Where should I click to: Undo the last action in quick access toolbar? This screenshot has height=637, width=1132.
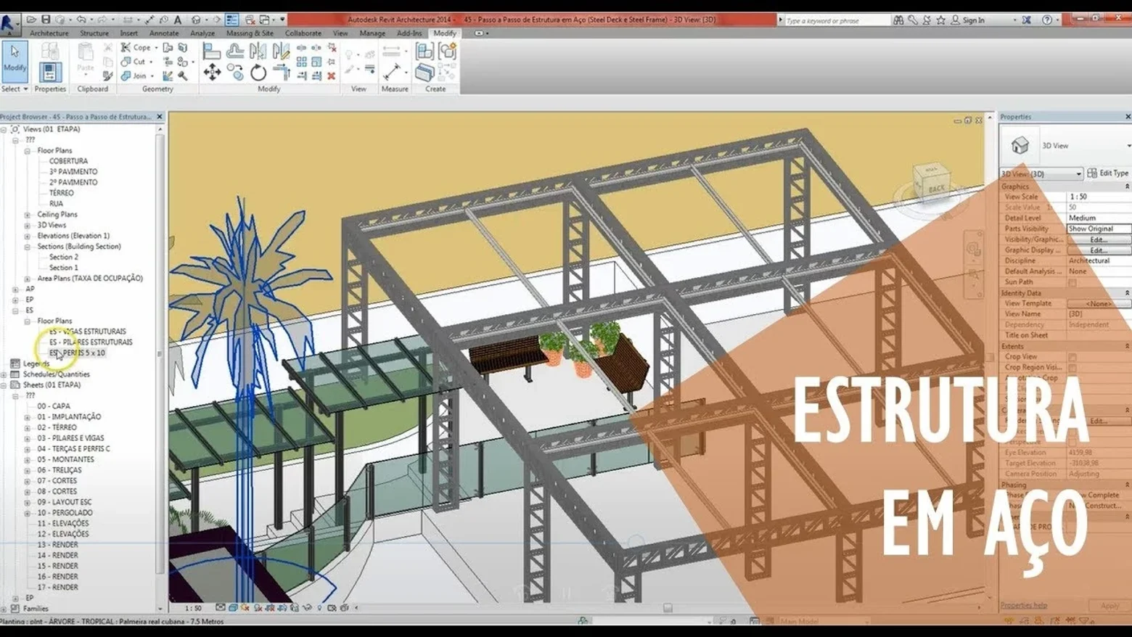(81, 20)
